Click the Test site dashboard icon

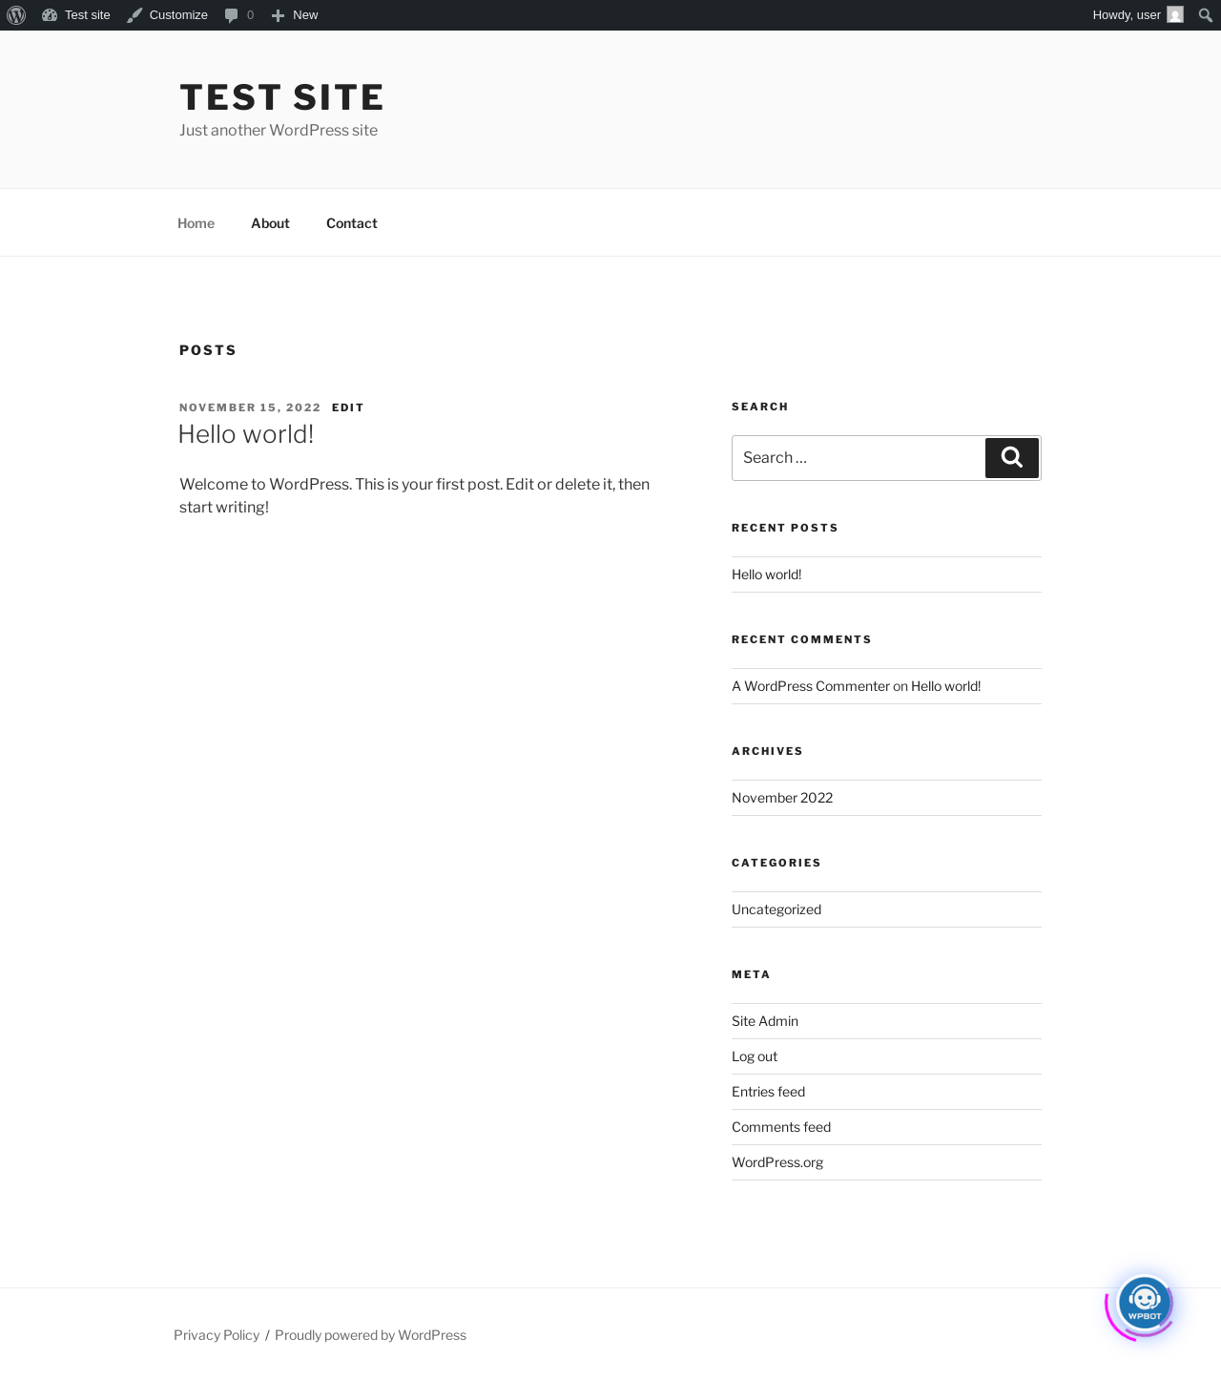tap(50, 15)
